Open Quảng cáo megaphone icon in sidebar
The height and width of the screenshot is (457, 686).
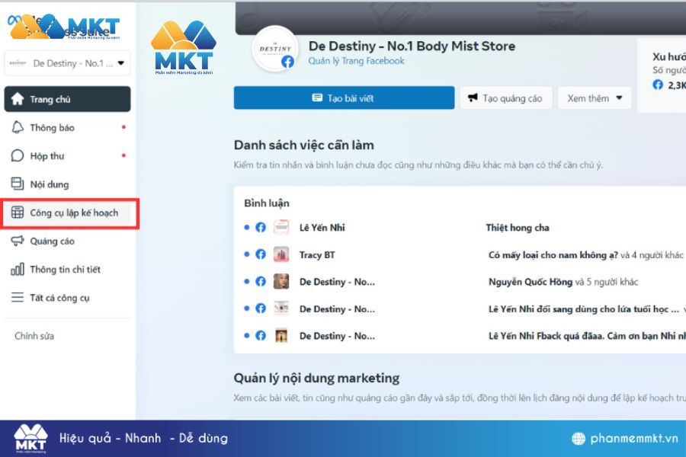point(18,241)
